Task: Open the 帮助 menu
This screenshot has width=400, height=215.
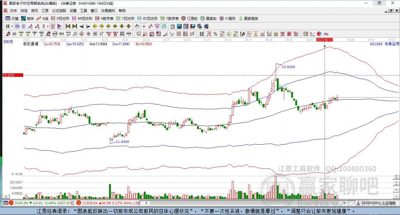Action: click(122, 11)
